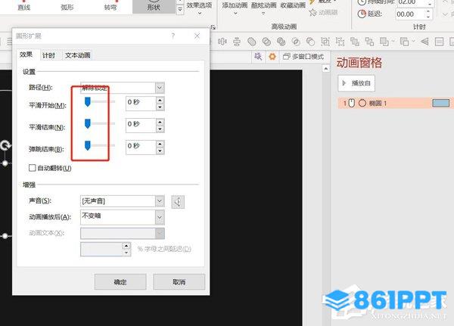Click the shape subtract merge icon
This screenshot has height=326, width=454.
(x=311, y=42)
